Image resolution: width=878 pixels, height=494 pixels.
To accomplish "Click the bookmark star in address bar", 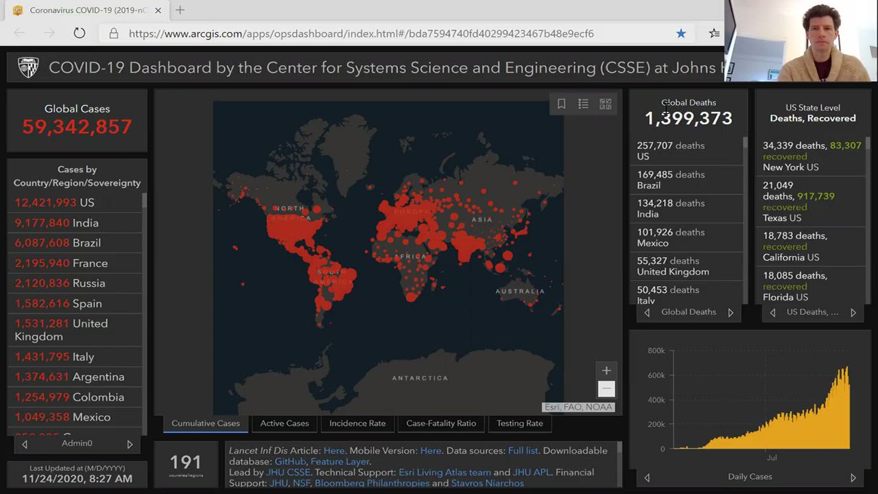I will click(680, 33).
